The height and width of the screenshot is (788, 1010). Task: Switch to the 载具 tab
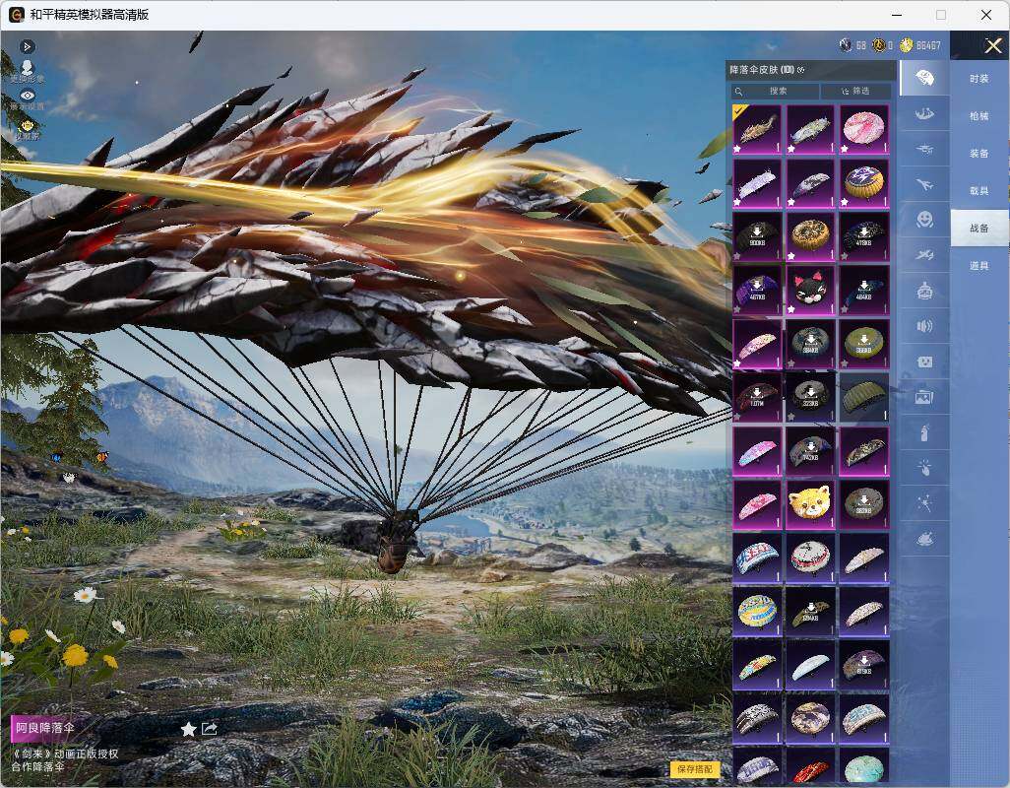coord(979,191)
